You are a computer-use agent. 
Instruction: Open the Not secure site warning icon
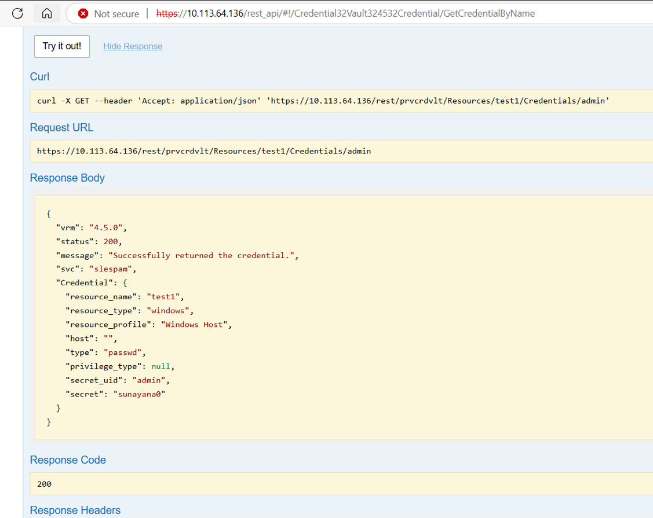pyautogui.click(x=83, y=14)
